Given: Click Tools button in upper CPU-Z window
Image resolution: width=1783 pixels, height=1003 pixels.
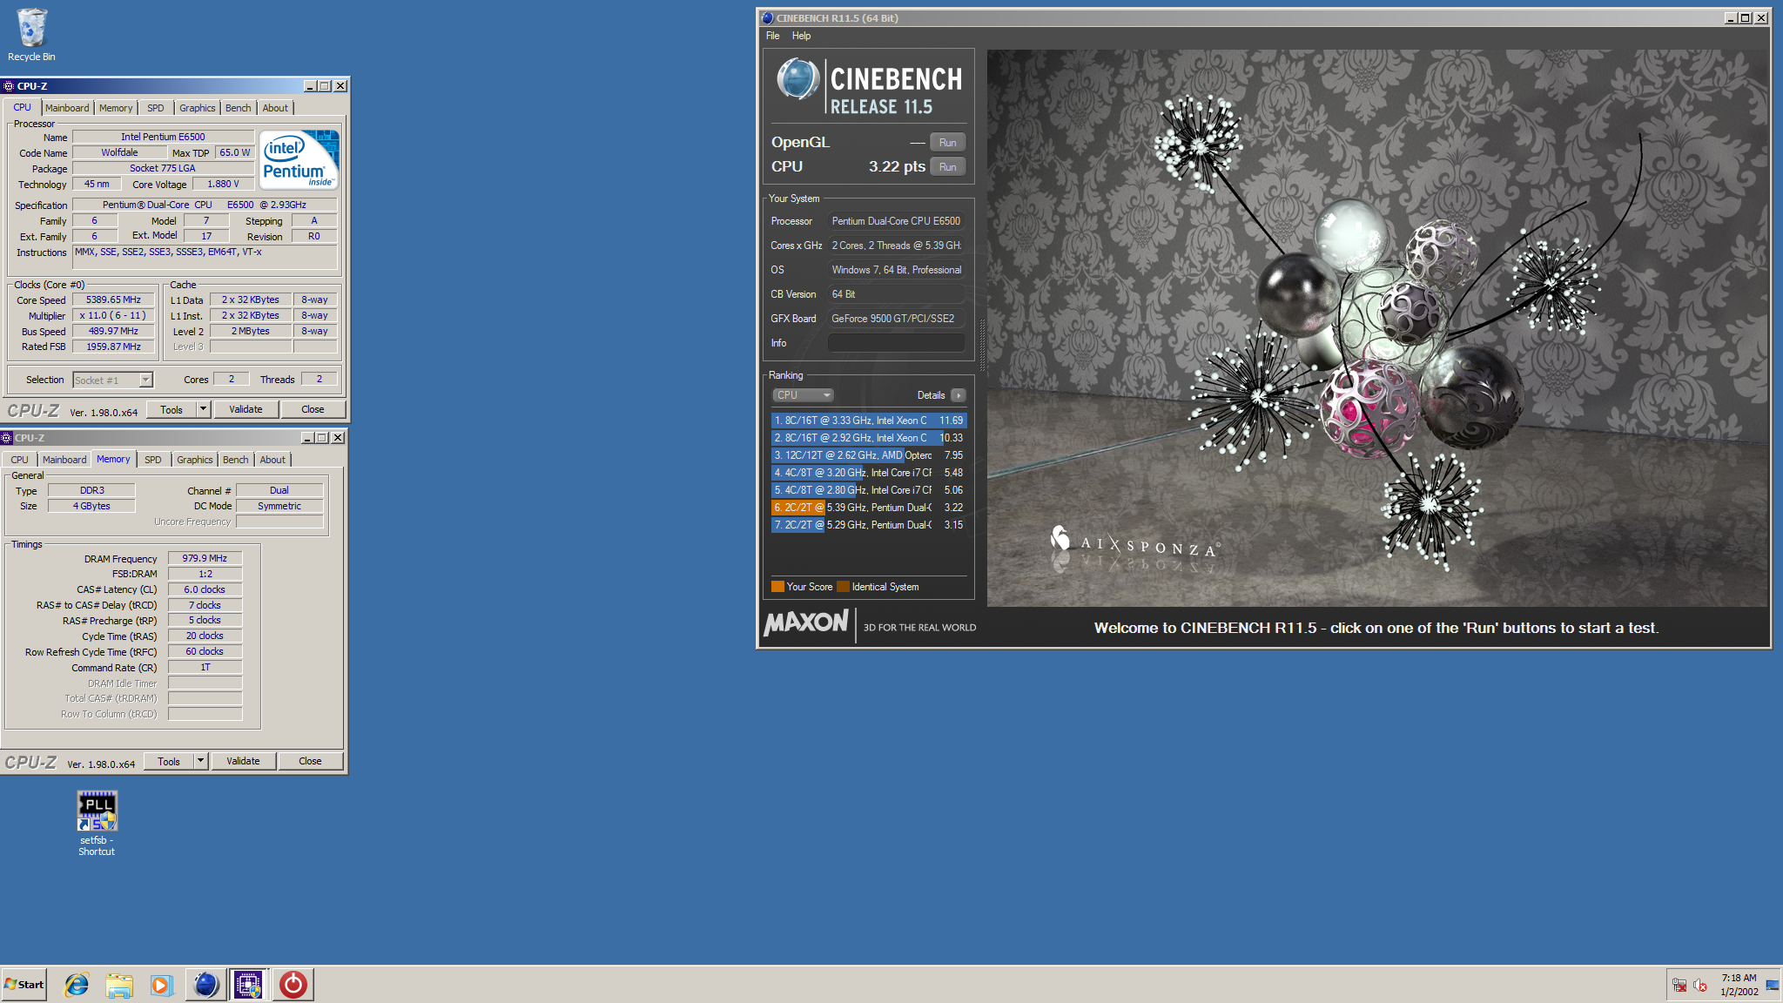Looking at the screenshot, I should pos(172,409).
